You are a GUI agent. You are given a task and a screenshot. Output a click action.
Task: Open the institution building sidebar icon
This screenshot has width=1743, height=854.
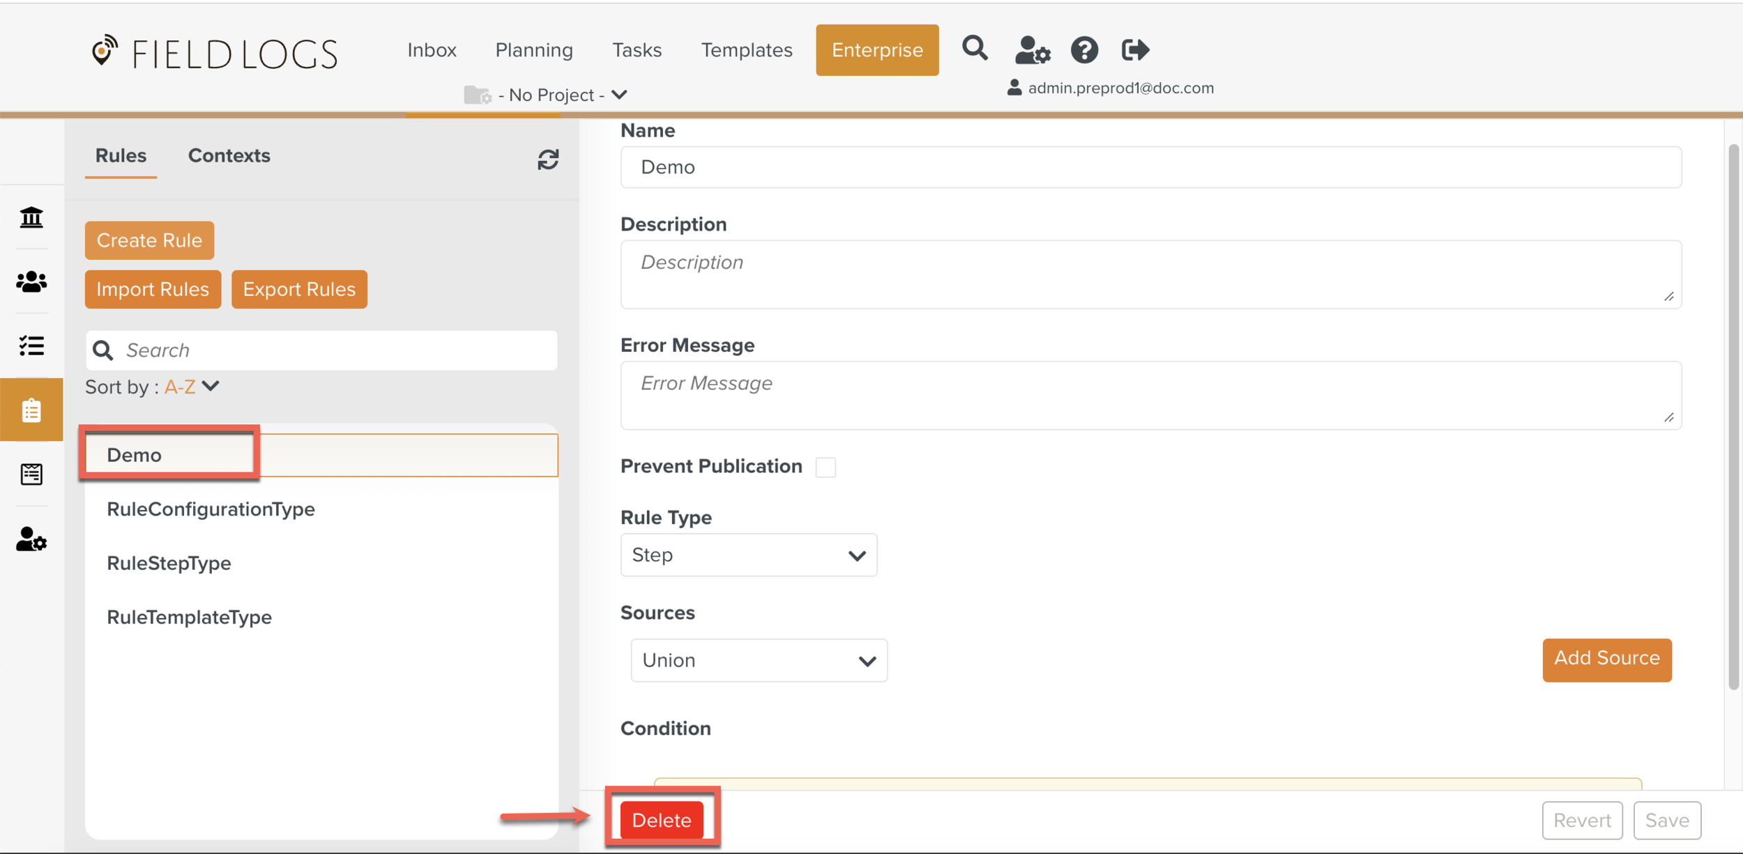[31, 217]
